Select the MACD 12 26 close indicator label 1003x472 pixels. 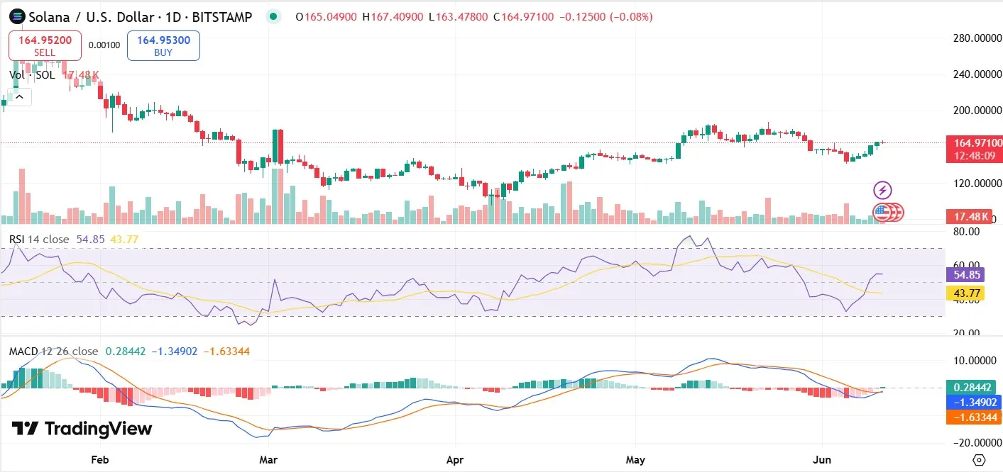[x=53, y=352]
